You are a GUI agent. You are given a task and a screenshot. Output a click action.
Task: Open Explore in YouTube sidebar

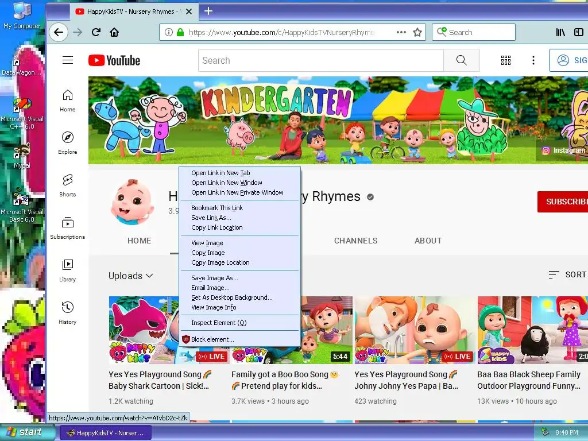pos(68,143)
